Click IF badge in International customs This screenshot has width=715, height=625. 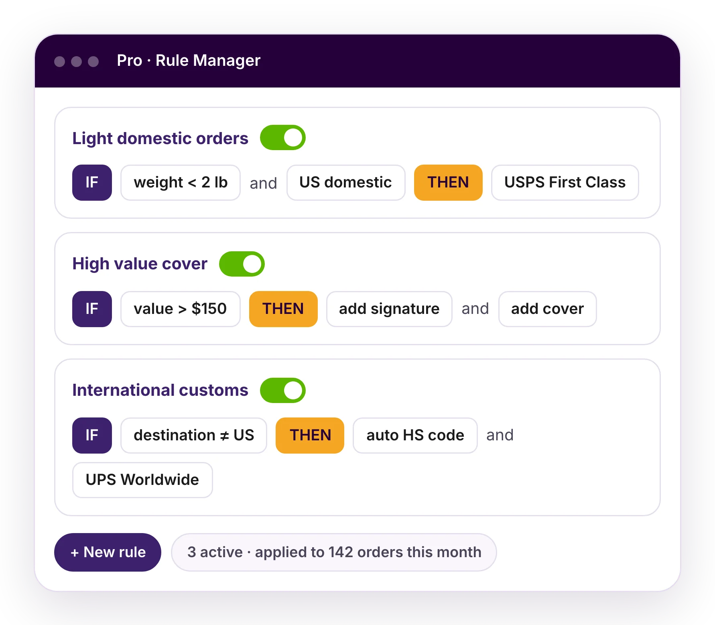pos(92,436)
